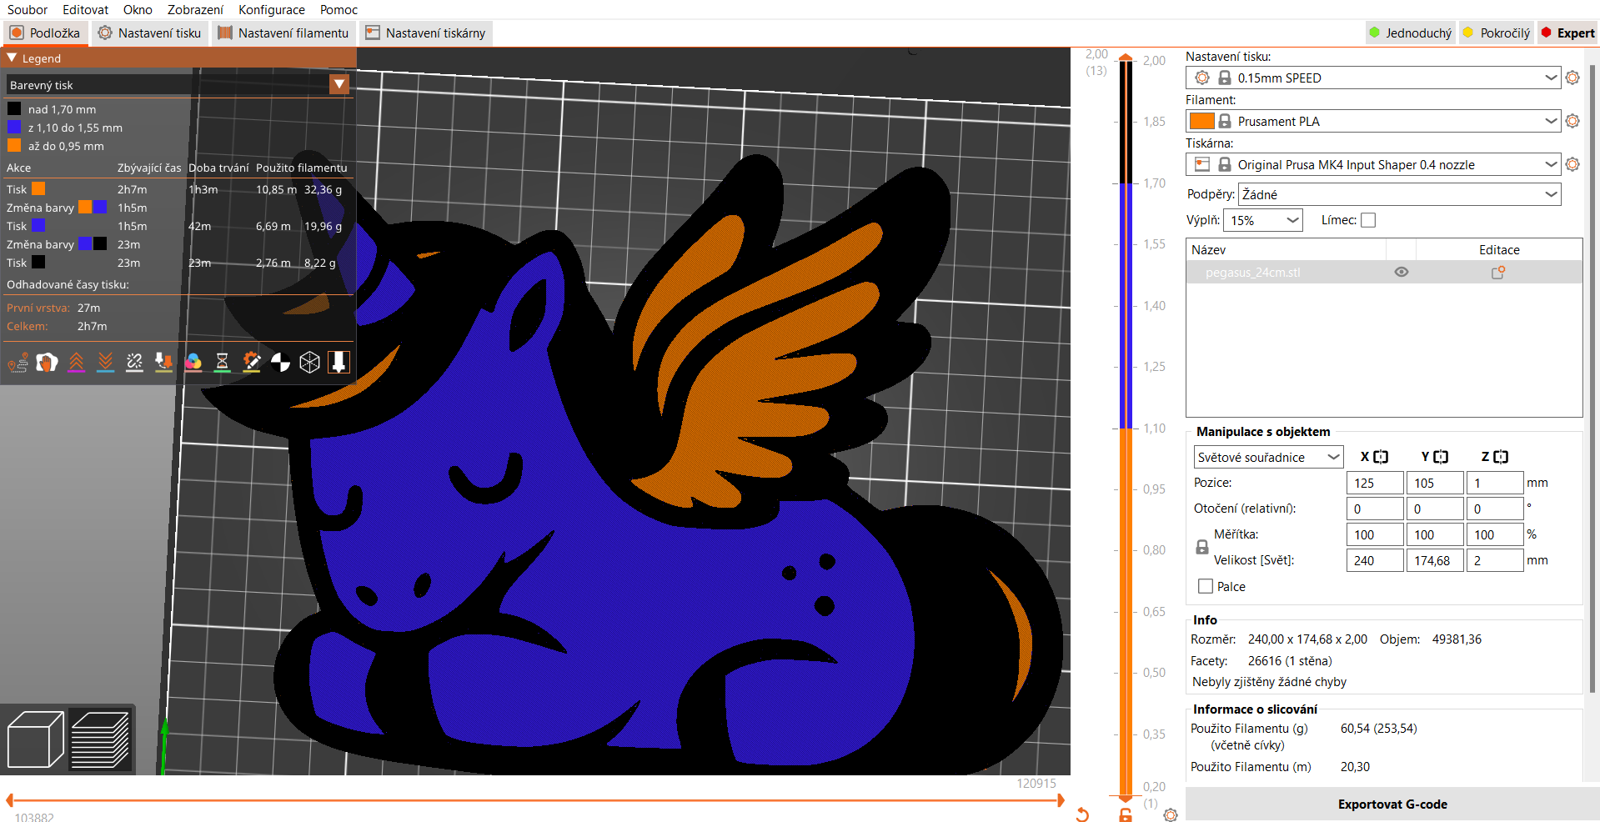Open the Konfigurace menu
The height and width of the screenshot is (822, 1600).
[272, 10]
